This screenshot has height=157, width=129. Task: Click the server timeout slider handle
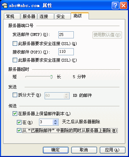[x=51, y=77]
